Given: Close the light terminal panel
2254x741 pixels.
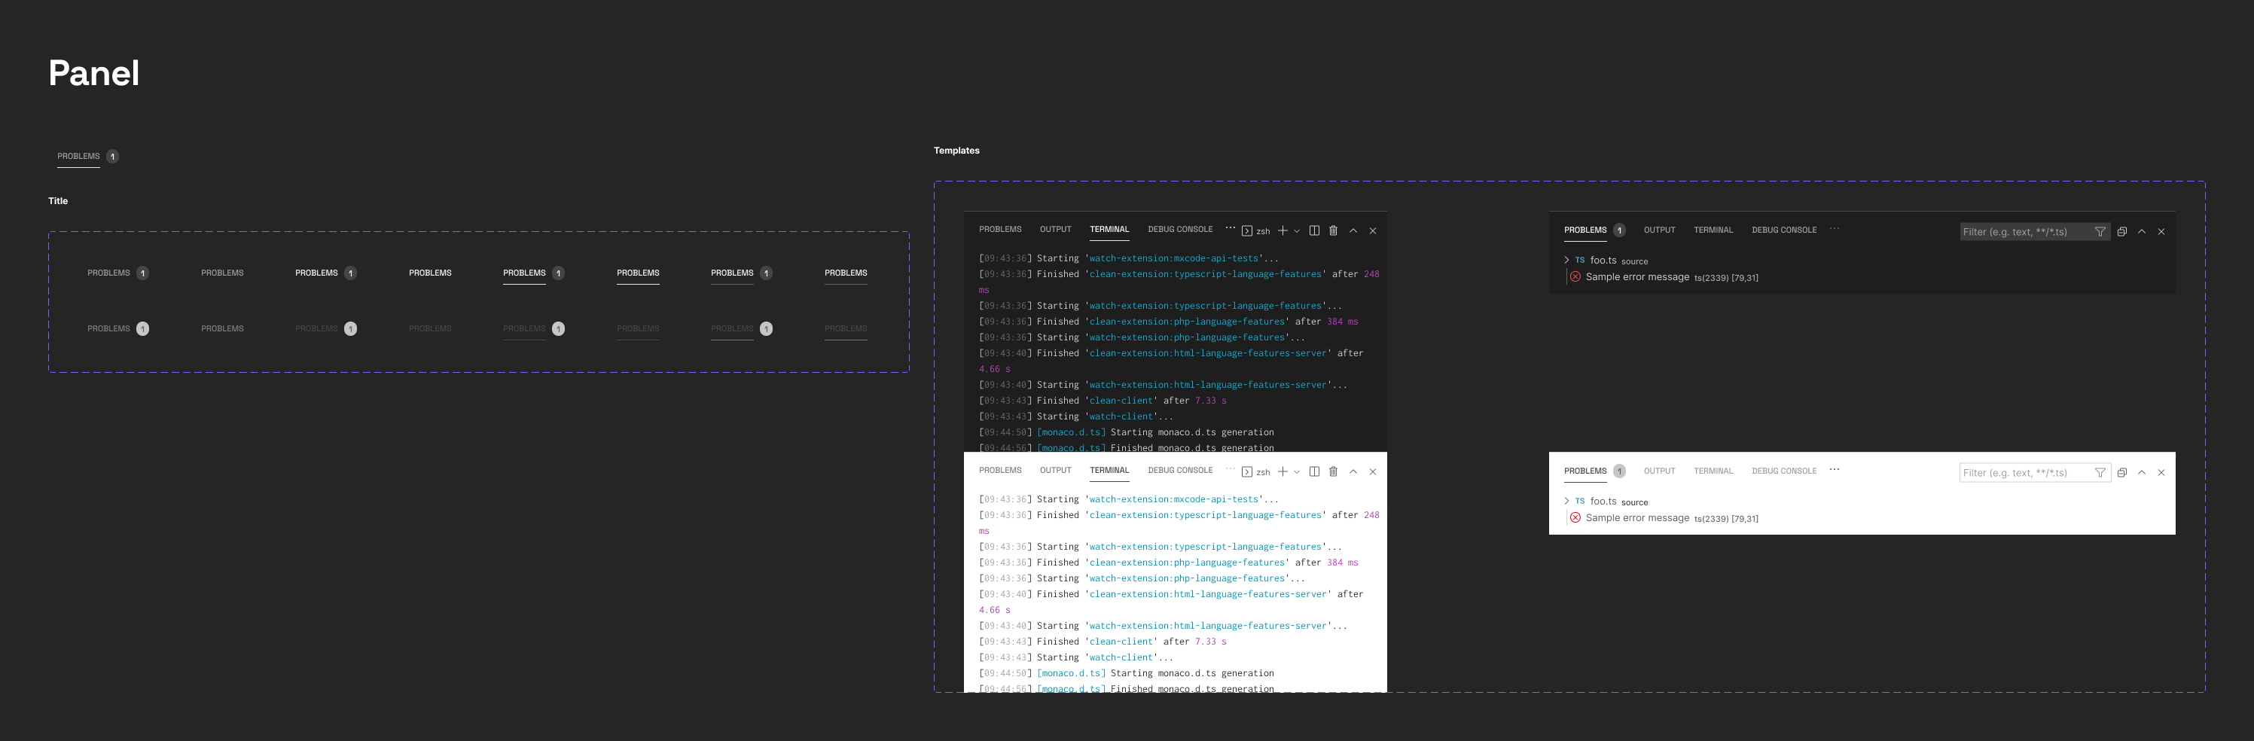Looking at the screenshot, I should 1373,471.
